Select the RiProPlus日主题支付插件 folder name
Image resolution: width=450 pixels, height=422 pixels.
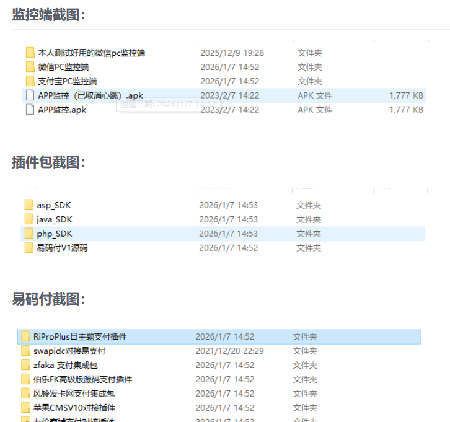80,336
